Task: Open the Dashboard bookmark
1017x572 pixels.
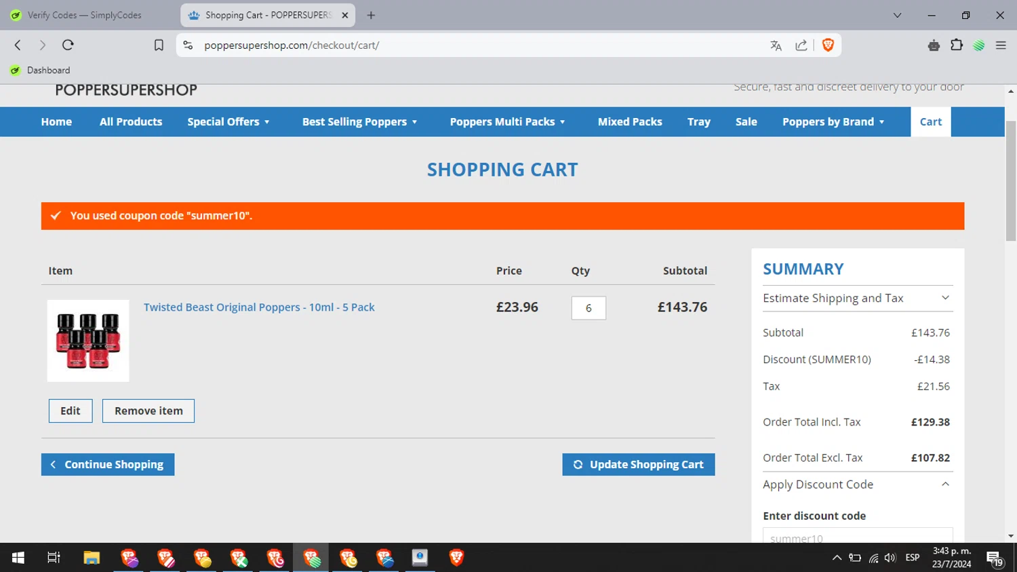Action: click(x=41, y=70)
